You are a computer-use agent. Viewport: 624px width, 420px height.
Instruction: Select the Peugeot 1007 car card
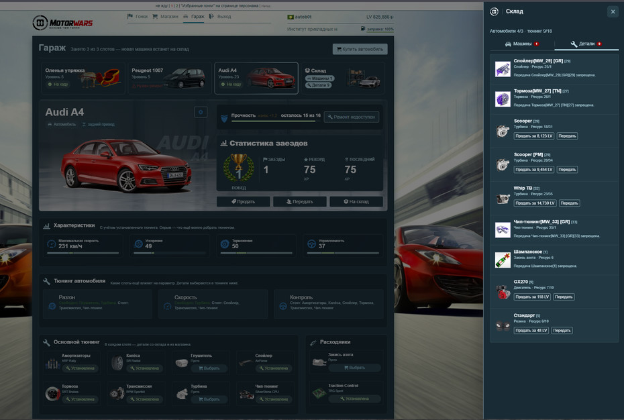point(170,78)
